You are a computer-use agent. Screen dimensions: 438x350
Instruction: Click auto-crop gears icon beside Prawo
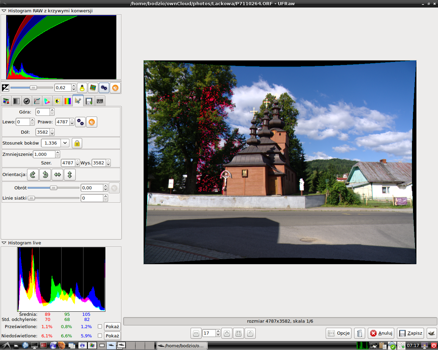(80, 122)
